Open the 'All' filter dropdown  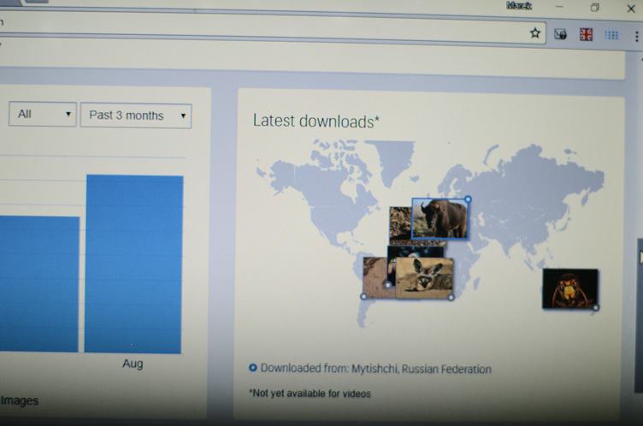pos(43,114)
